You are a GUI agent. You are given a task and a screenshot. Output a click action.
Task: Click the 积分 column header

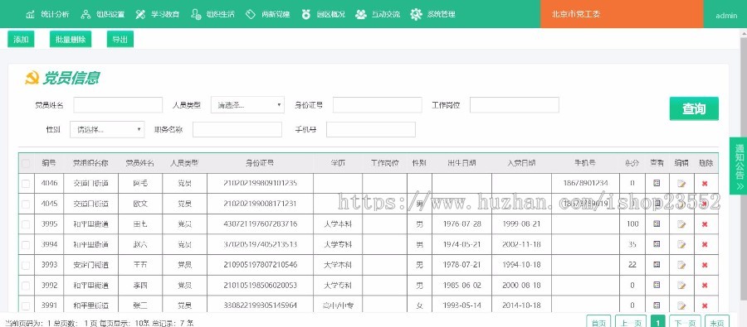click(632, 163)
